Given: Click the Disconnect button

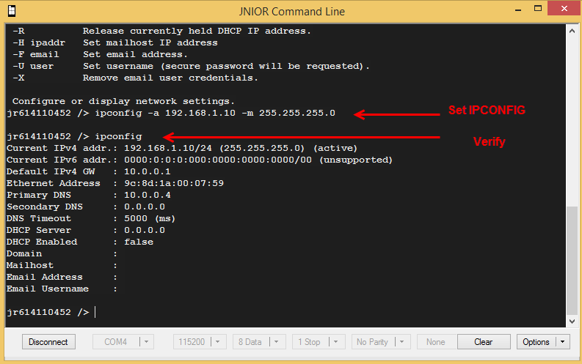Looking at the screenshot, I should pyautogui.click(x=48, y=342).
